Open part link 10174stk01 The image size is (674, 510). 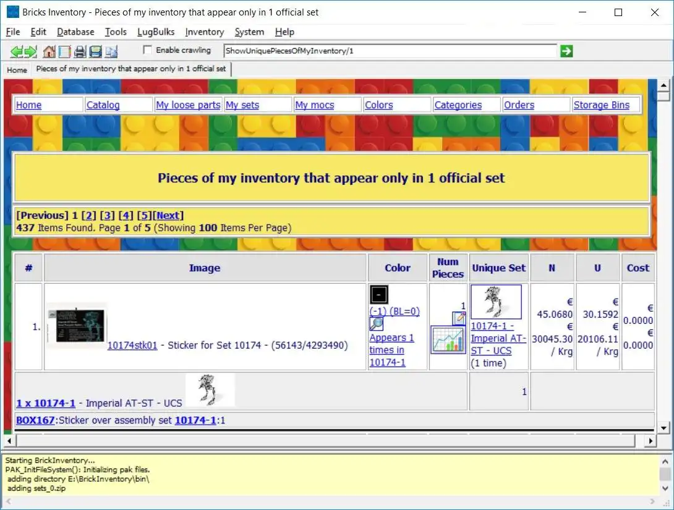click(132, 345)
